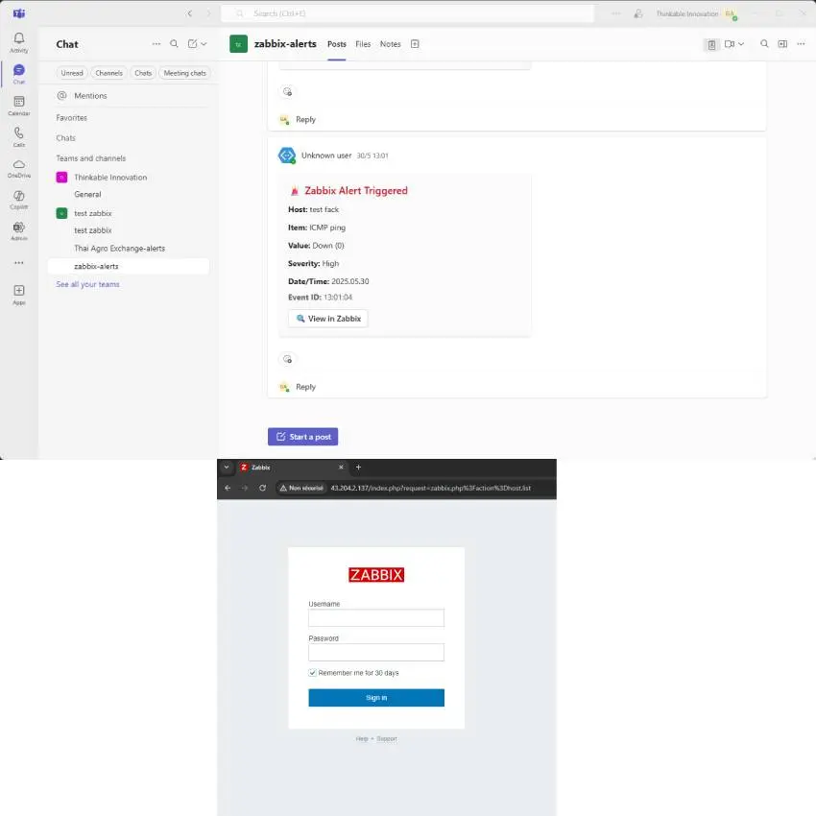Image resolution: width=816 pixels, height=816 pixels.
Task: Toggle the Unread filter chip
Action: point(72,73)
